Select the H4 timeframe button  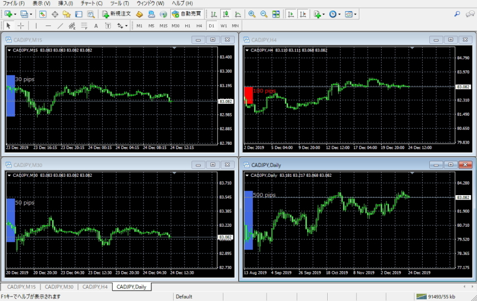[x=199, y=26]
